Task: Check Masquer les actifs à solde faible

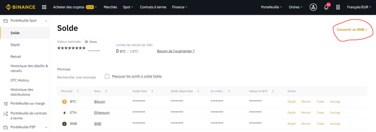Action: tap(107, 76)
